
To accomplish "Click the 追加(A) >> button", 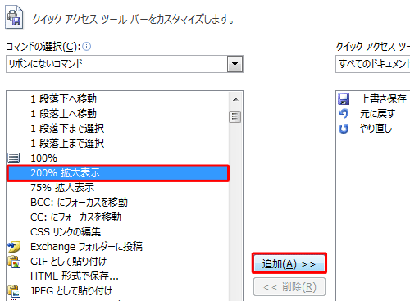I will click(x=289, y=264).
